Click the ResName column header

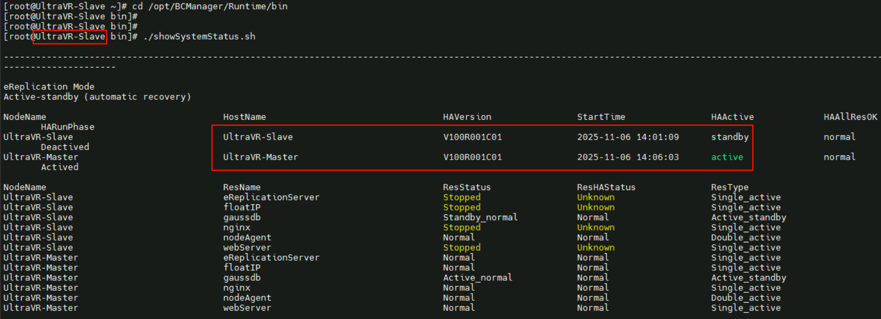[242, 187]
